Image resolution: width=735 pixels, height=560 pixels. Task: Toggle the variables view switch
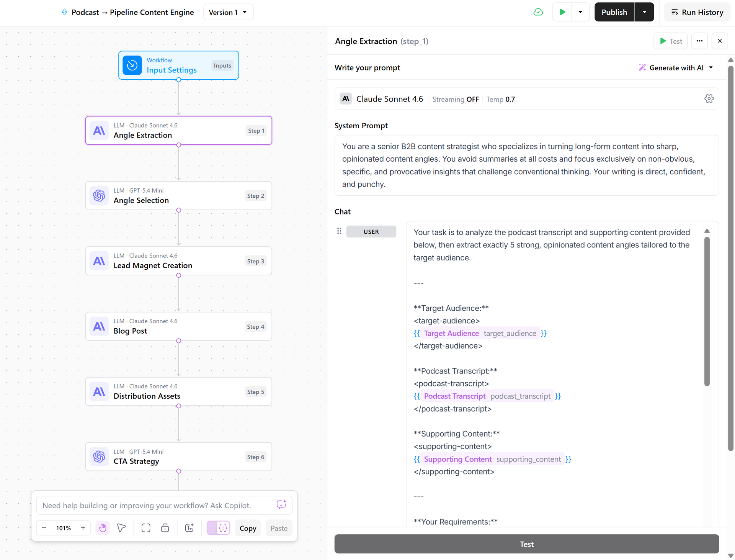coord(218,528)
